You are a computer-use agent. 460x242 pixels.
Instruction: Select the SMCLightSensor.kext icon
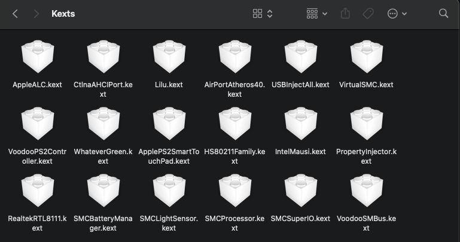click(169, 191)
